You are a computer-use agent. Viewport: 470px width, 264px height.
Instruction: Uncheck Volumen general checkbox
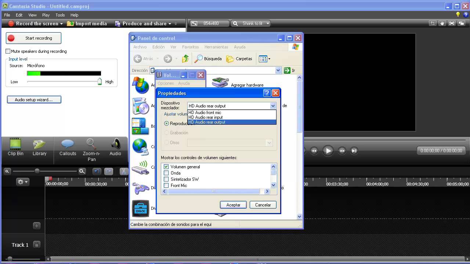pos(166,167)
